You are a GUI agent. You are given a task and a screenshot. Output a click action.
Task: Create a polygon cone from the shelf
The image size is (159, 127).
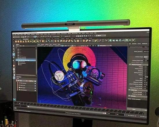click(x=23, y=41)
